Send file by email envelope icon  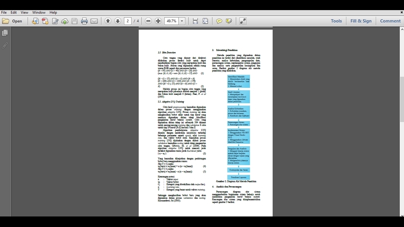point(94,21)
